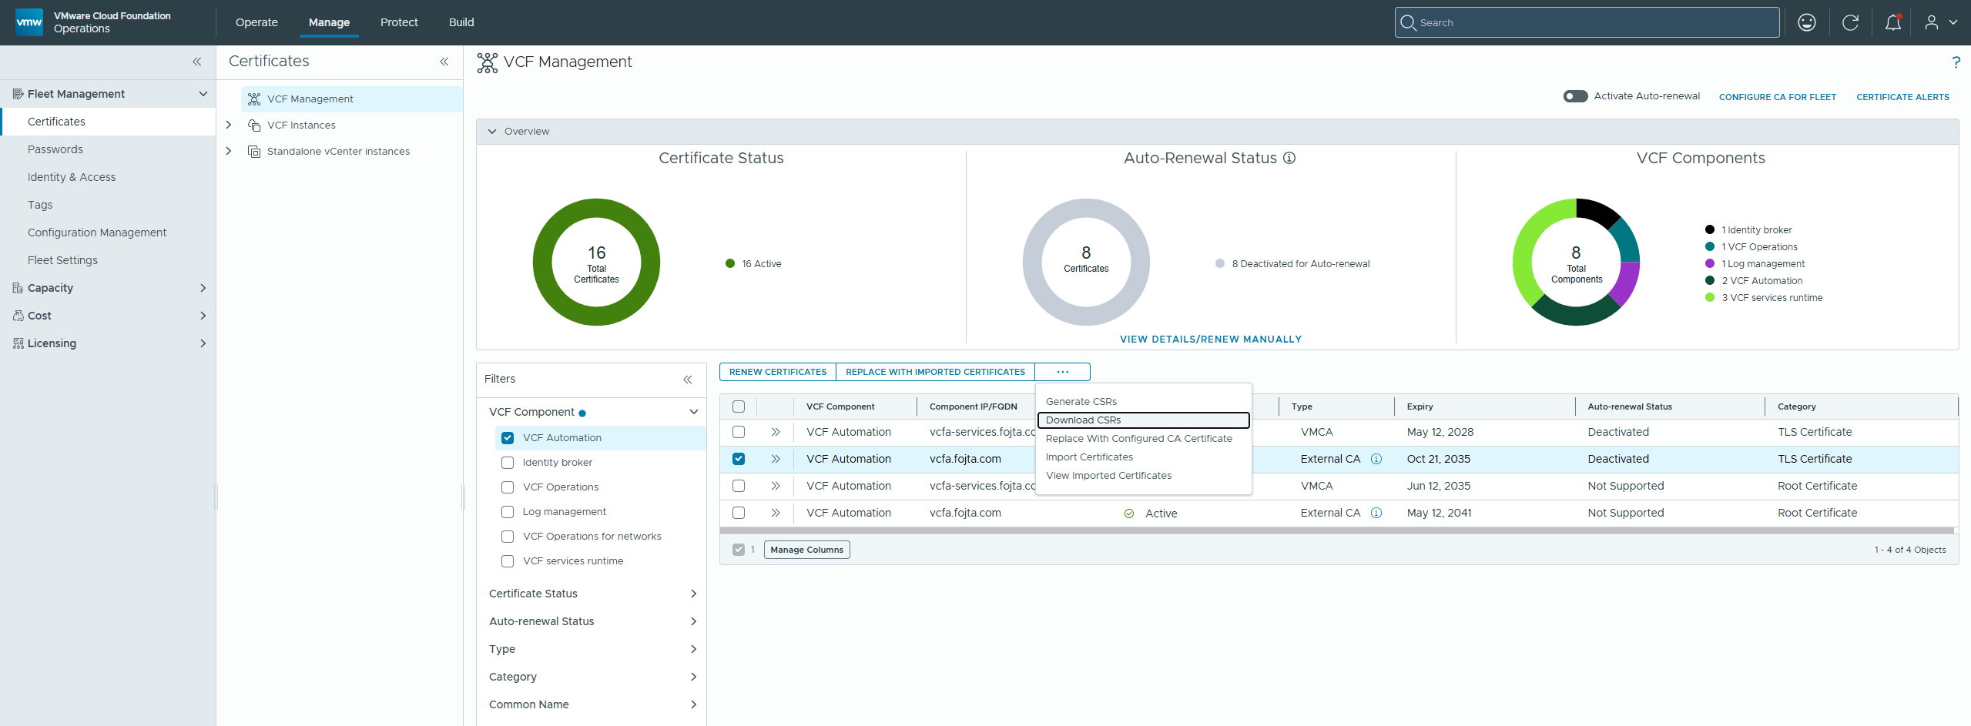Click the help question mark icon
The image size is (1971, 726).
(1956, 62)
